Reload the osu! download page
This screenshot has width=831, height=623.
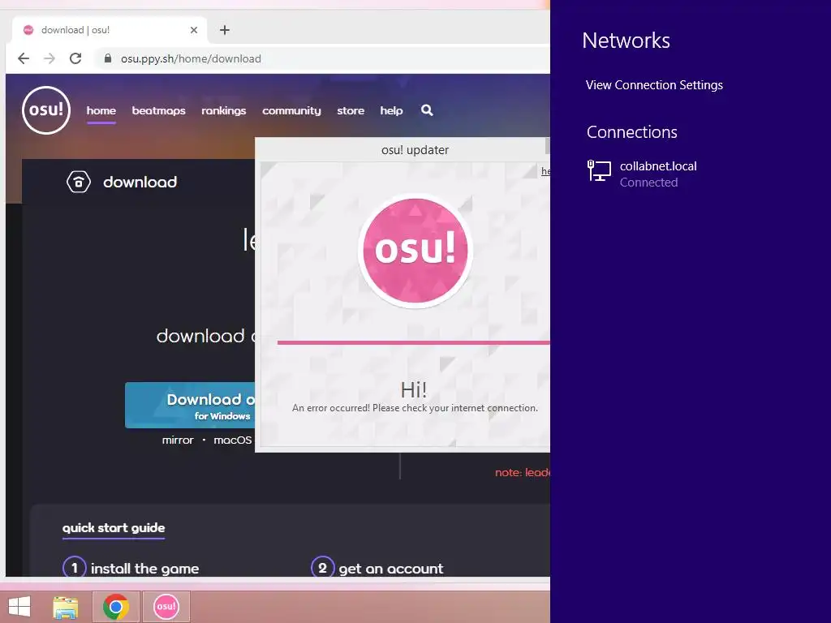pos(75,58)
